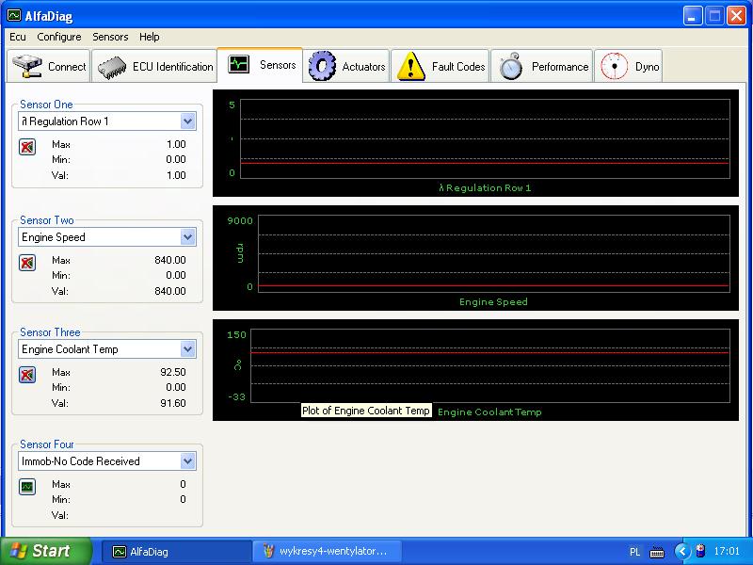Expand hidden tray icons arrow
This screenshot has height=565, width=753.
(x=681, y=551)
